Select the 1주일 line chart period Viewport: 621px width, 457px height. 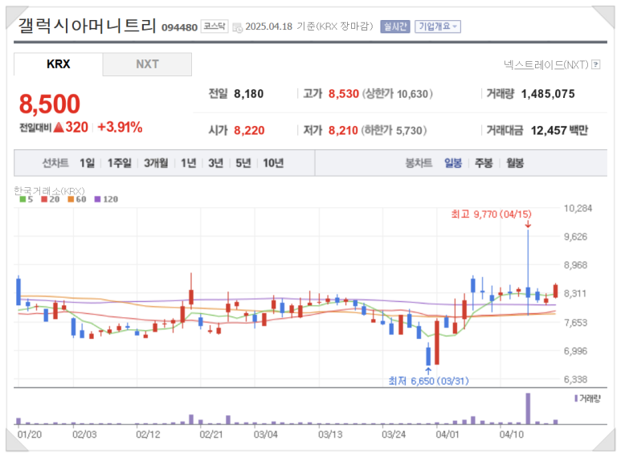(119, 163)
